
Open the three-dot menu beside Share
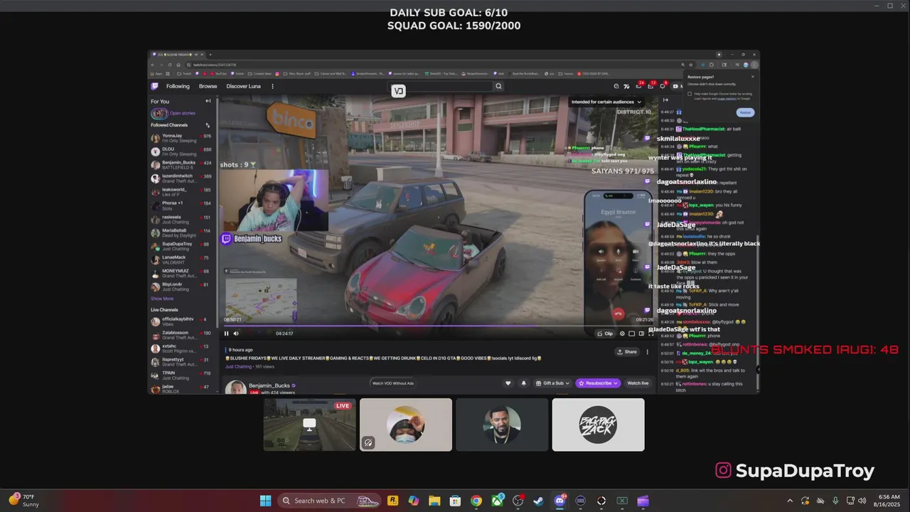(x=647, y=351)
